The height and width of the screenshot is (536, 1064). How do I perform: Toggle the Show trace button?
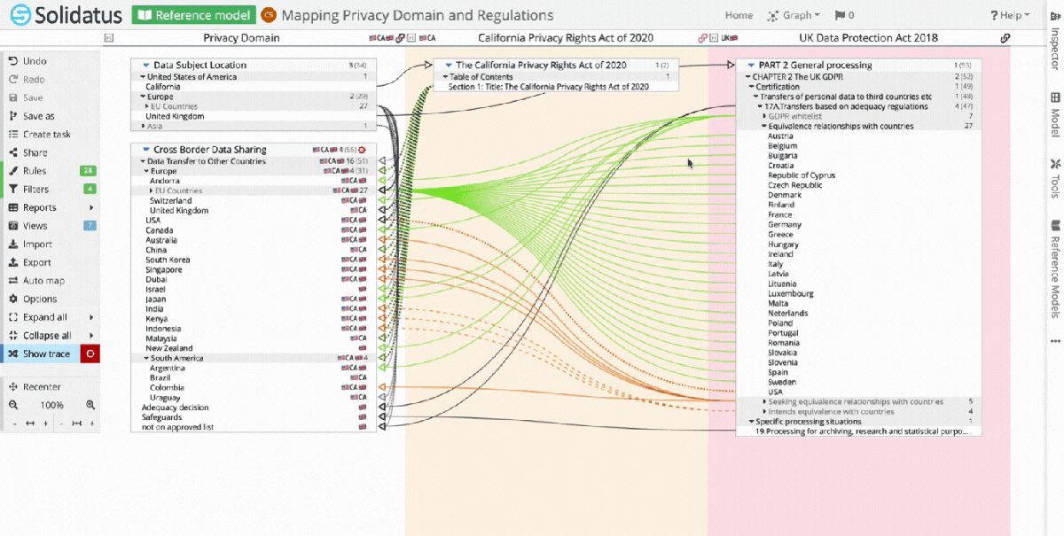[x=41, y=353]
